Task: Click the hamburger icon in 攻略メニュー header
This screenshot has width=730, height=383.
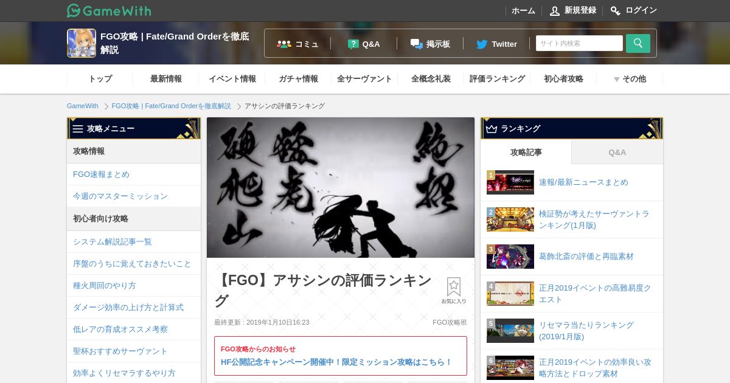Action: [x=78, y=128]
